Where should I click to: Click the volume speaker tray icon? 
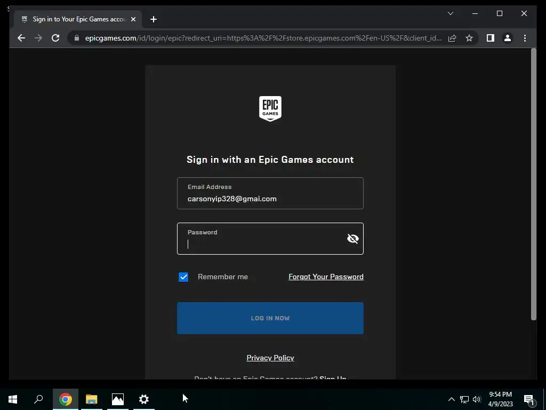pos(477,399)
